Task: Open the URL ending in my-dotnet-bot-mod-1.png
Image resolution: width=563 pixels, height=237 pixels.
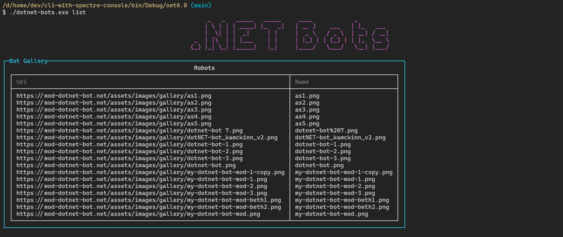Action: (x=142, y=179)
